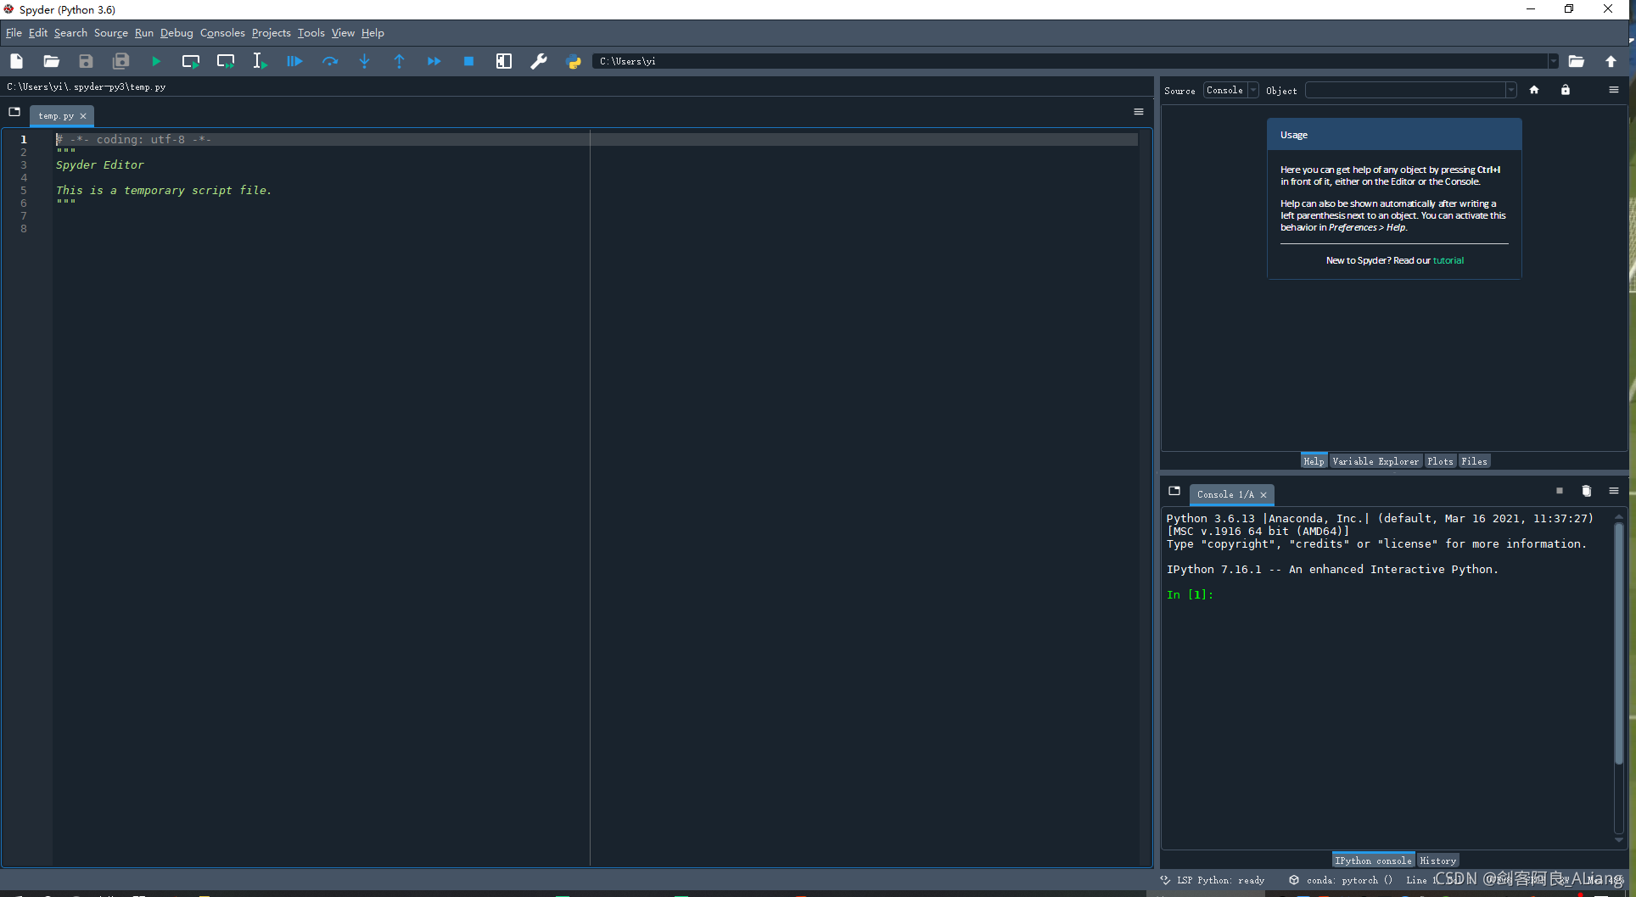Switch to the Files tab
This screenshot has width=1636, height=897.
click(x=1474, y=461)
